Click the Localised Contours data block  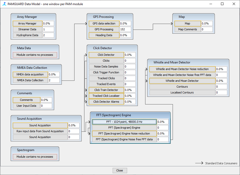[x=182, y=92]
